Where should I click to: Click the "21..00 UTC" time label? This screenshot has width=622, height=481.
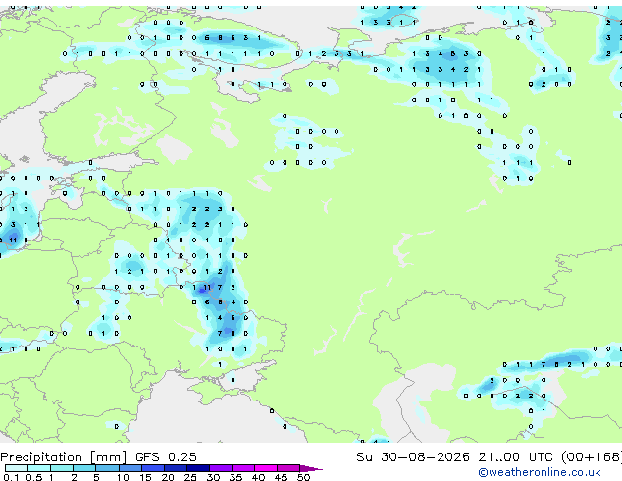516,457
